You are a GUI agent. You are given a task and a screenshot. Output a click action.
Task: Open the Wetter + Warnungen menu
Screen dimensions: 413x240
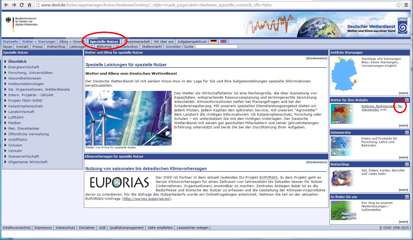point(39,41)
